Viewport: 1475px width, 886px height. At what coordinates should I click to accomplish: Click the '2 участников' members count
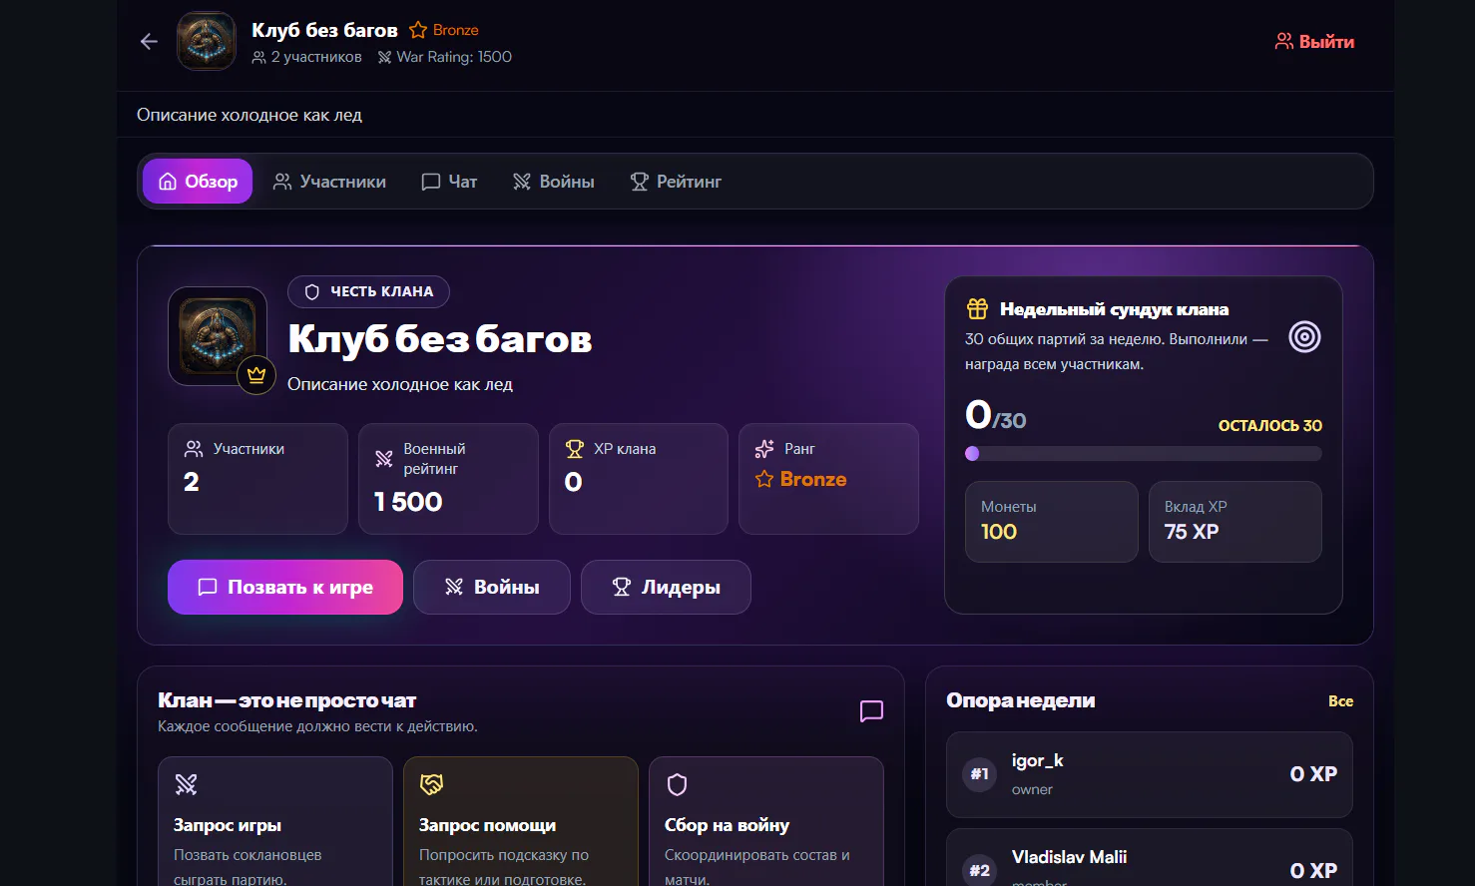pyautogui.click(x=307, y=57)
